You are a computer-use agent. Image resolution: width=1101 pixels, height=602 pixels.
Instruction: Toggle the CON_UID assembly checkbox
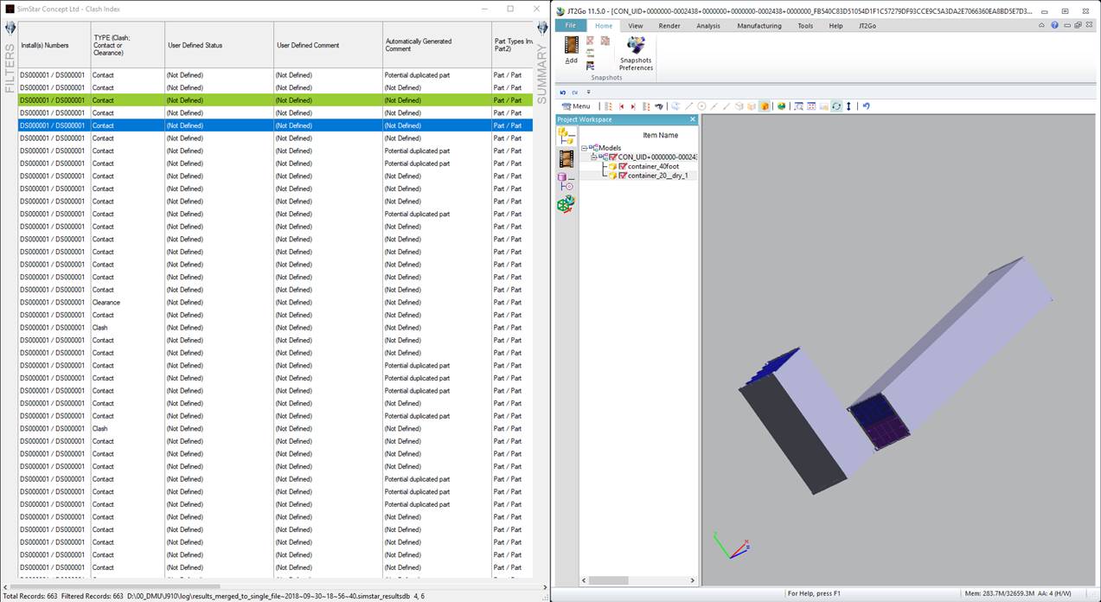[x=612, y=157]
